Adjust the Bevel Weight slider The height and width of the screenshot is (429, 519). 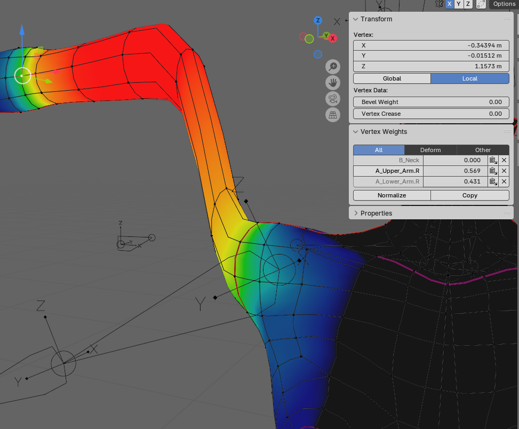tap(431, 102)
